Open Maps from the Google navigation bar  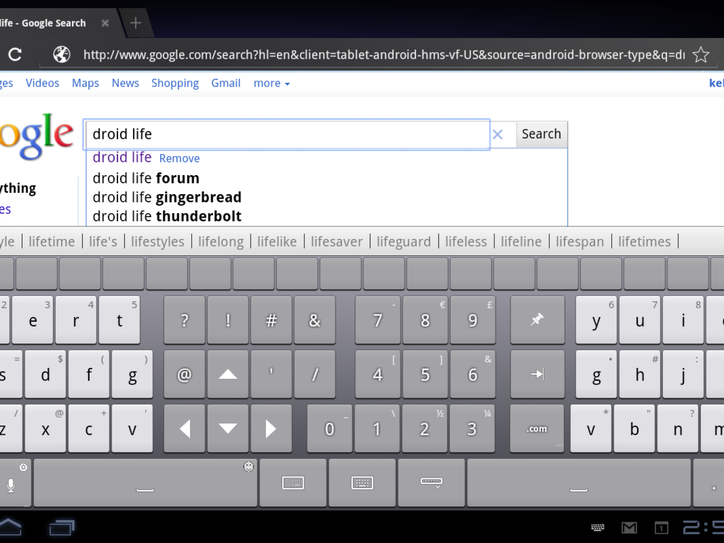click(86, 83)
